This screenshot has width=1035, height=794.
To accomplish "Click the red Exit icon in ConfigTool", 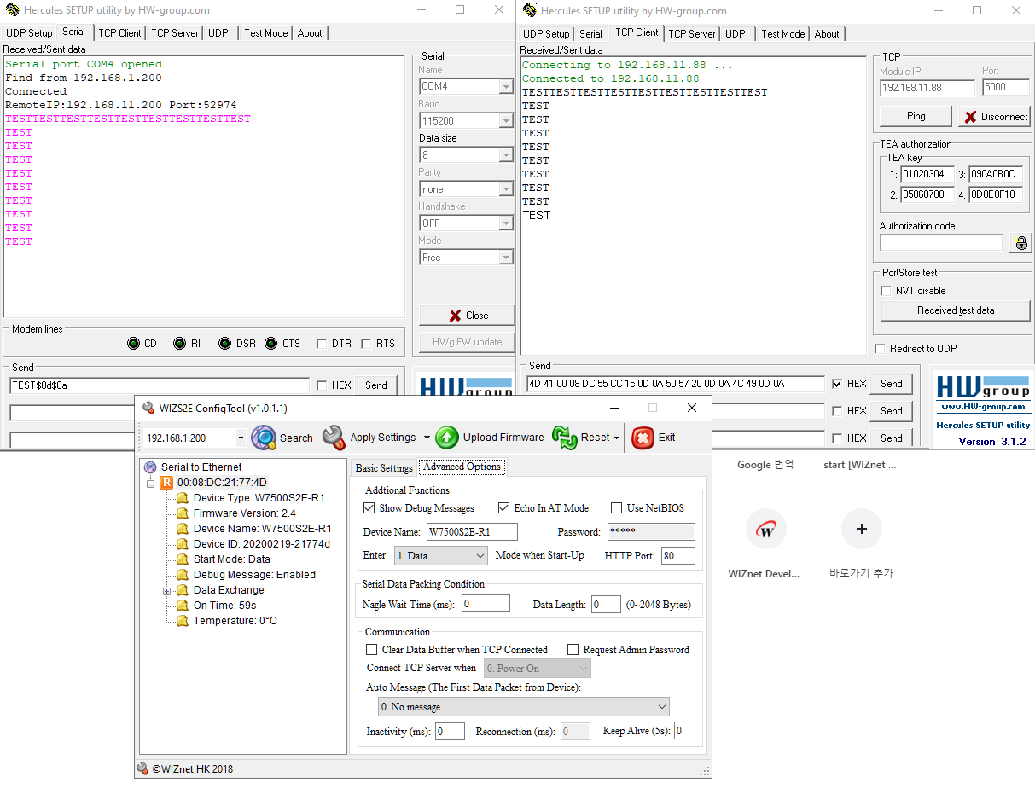I will pos(643,438).
